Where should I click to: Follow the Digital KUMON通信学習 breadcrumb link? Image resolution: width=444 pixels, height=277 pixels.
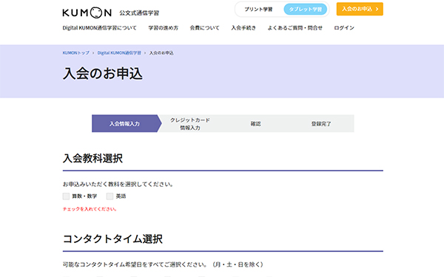click(119, 53)
